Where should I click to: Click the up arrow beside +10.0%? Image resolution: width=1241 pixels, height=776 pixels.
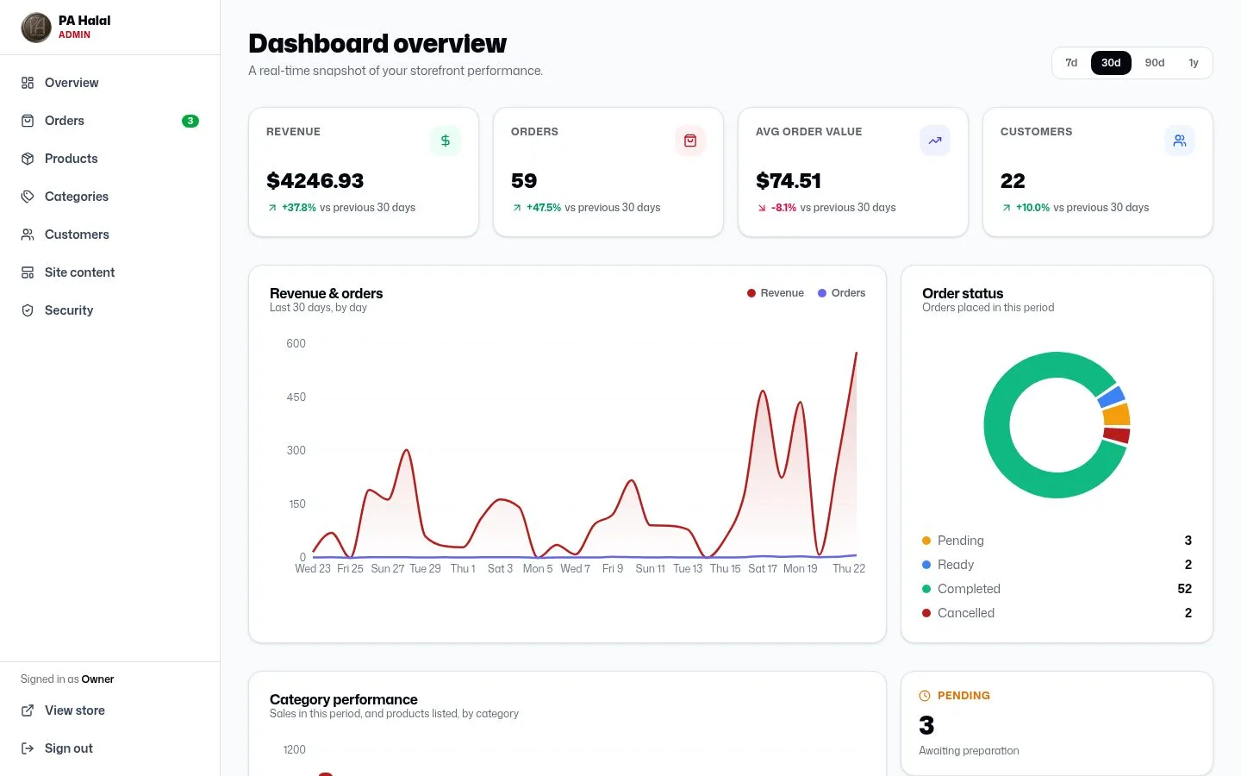[x=1007, y=208]
